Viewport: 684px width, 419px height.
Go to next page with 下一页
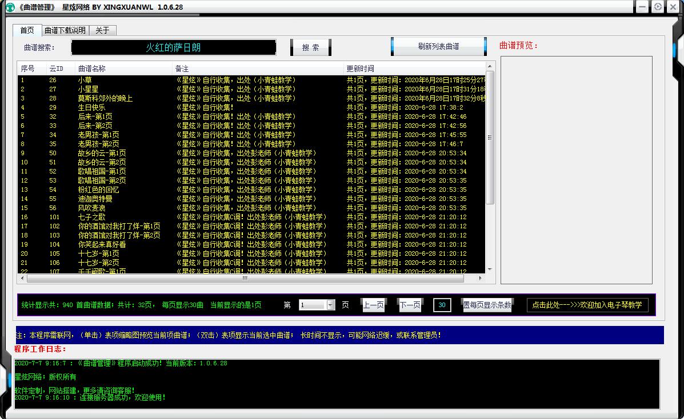click(x=410, y=305)
